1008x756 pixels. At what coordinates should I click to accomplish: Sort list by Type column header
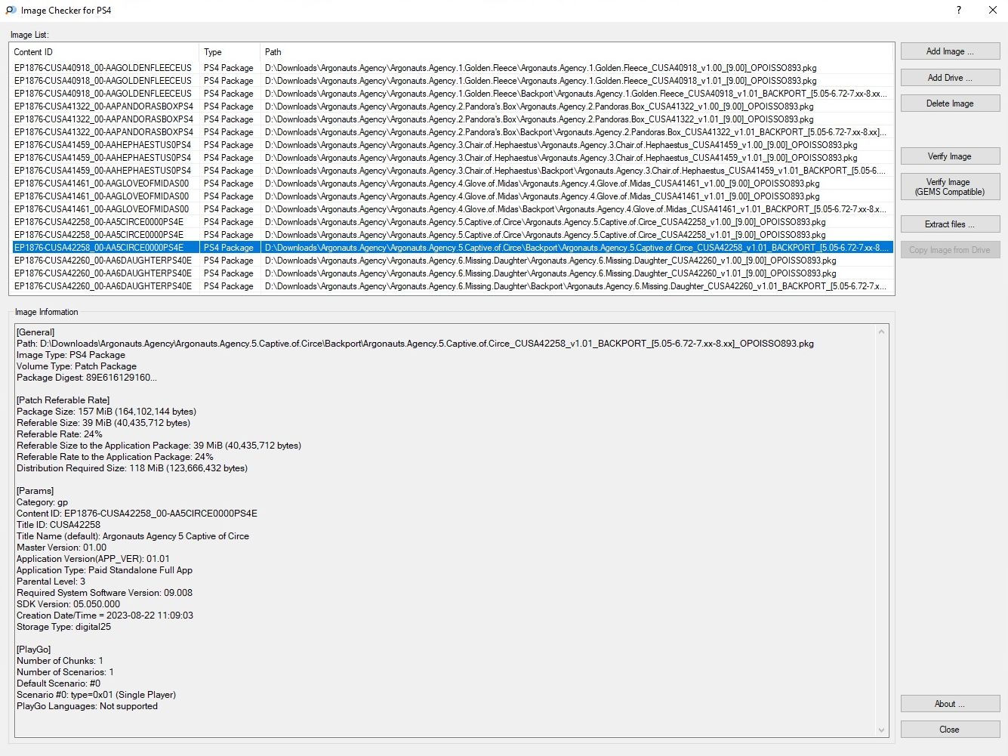coord(229,52)
